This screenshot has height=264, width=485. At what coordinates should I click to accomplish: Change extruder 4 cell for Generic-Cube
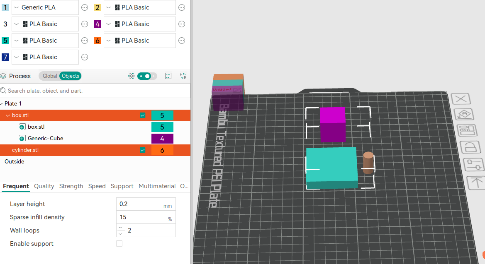point(162,139)
